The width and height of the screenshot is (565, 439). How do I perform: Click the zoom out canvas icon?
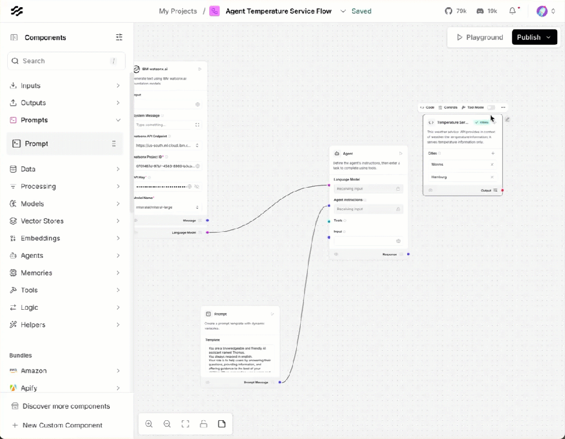pos(167,424)
